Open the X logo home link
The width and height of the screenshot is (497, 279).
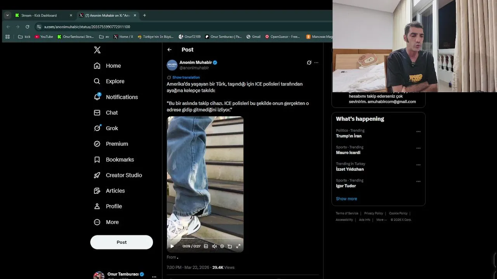pyautogui.click(x=97, y=50)
